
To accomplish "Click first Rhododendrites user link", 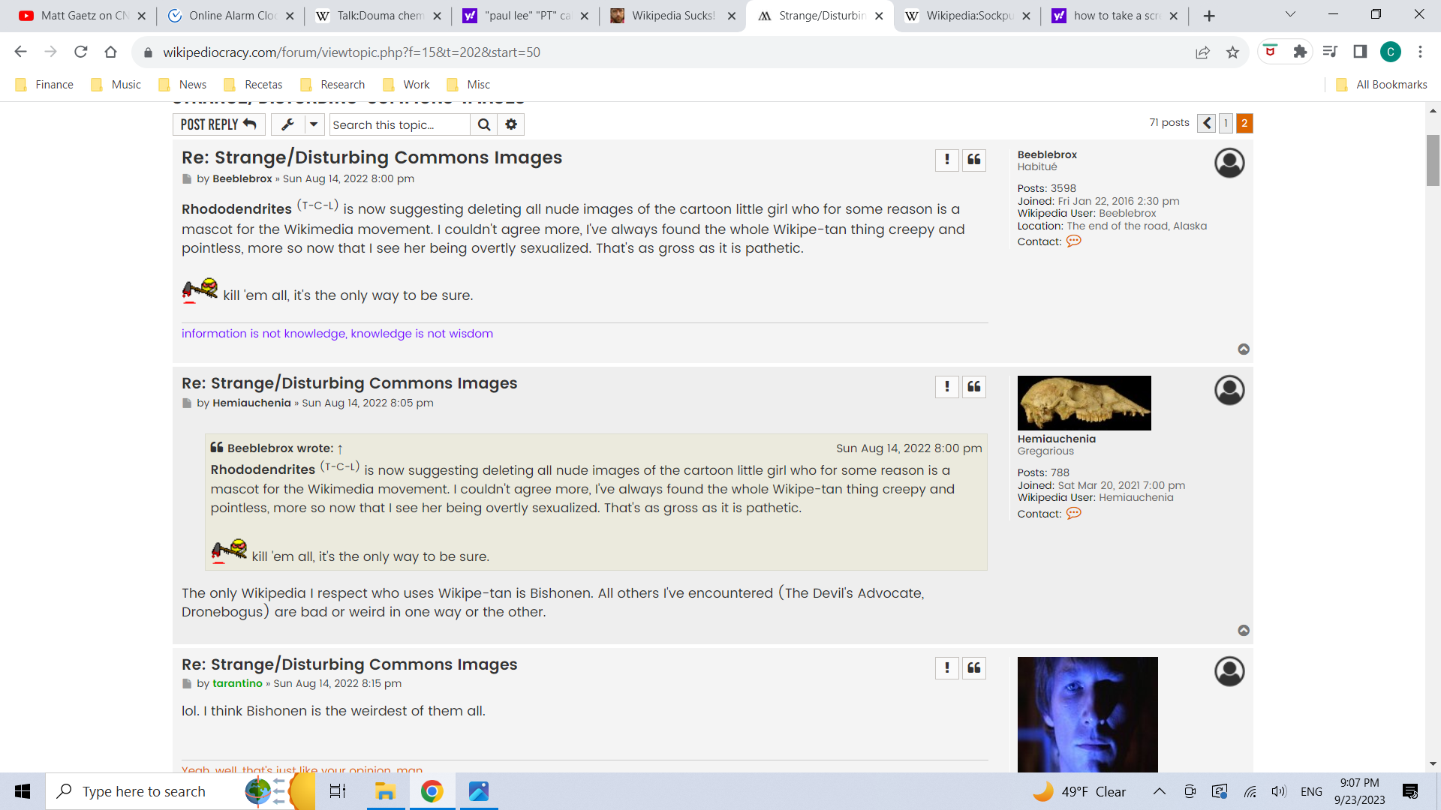I will 236,209.
